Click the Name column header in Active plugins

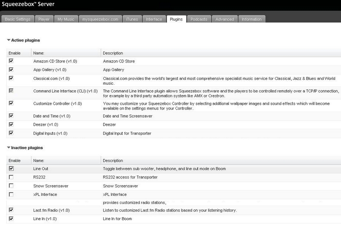click(x=39, y=53)
